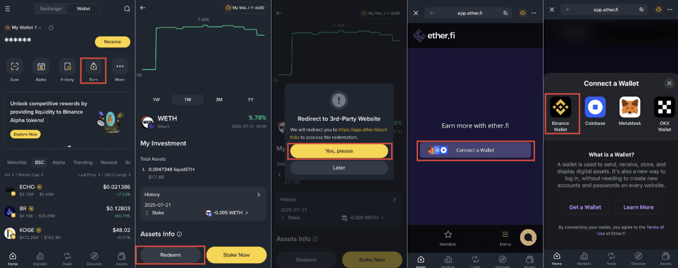
Task: Switch to the Exchange toggle
Action: click(x=51, y=8)
